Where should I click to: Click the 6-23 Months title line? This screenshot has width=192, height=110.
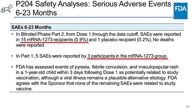tap(36, 13)
